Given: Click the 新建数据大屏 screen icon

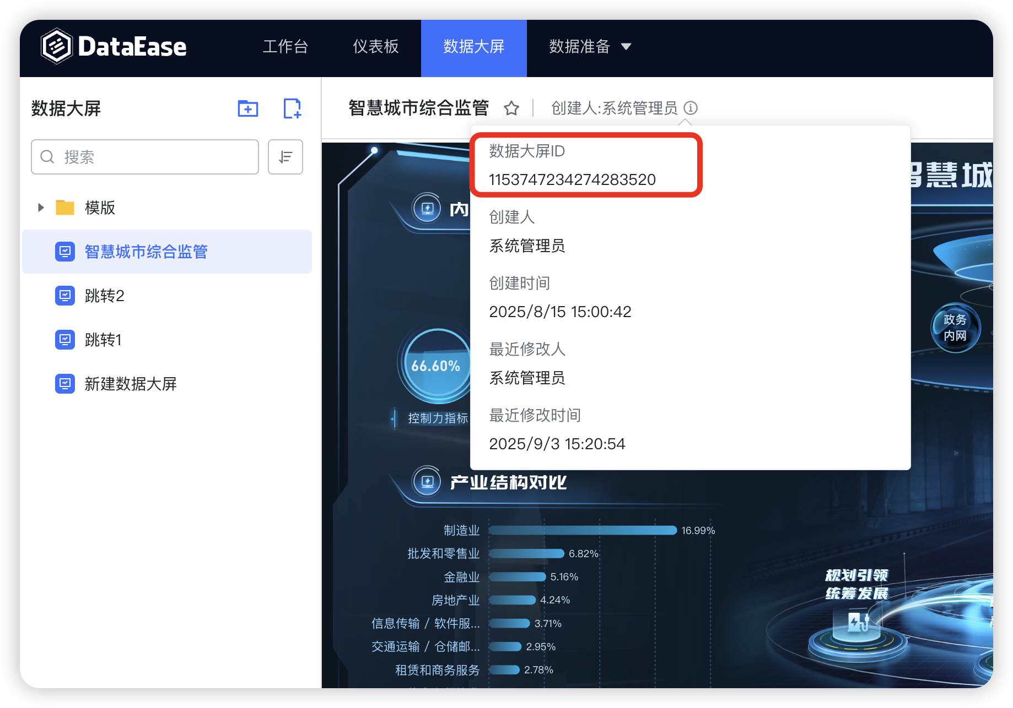Looking at the screenshot, I should 65,384.
